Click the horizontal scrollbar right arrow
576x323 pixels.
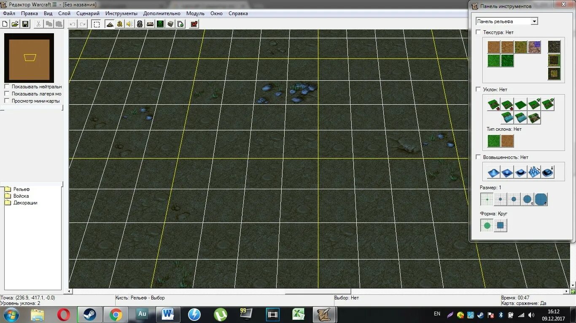pyautogui.click(x=567, y=291)
